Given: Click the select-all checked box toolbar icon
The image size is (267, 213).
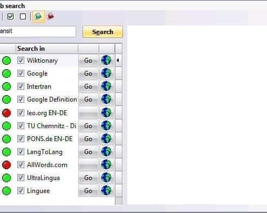Looking at the screenshot, I should tap(11, 17).
